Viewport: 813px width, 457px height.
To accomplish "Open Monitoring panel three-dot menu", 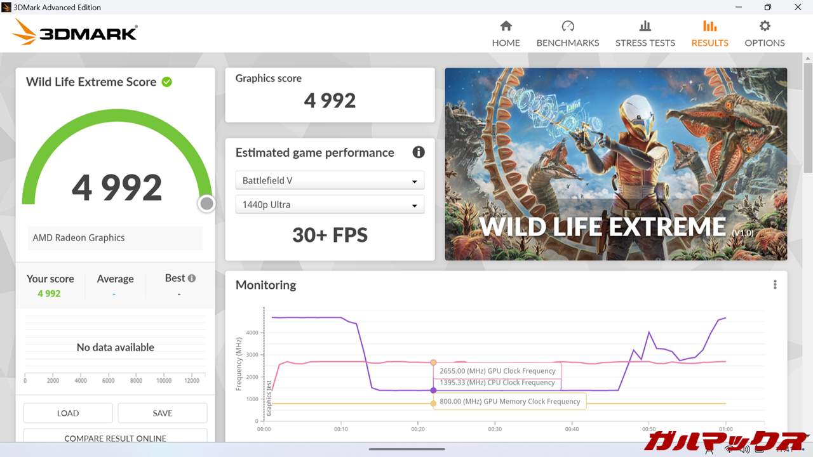I will coord(774,285).
